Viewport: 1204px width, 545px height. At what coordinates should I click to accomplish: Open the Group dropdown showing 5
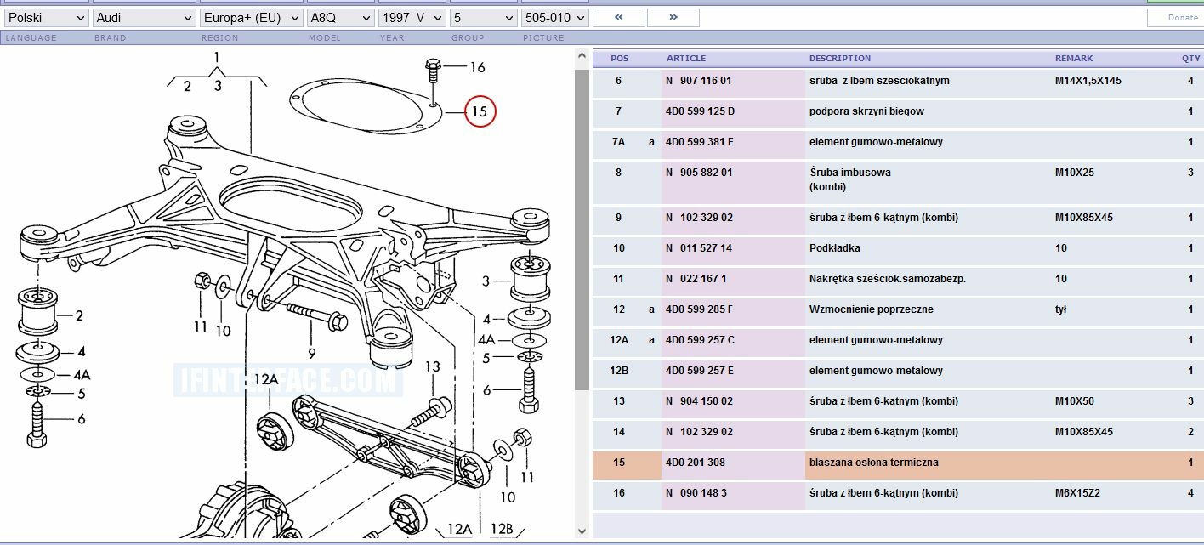[483, 17]
